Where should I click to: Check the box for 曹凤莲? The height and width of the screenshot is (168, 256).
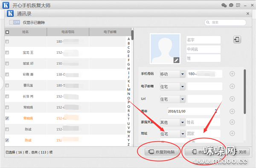pos(7,85)
